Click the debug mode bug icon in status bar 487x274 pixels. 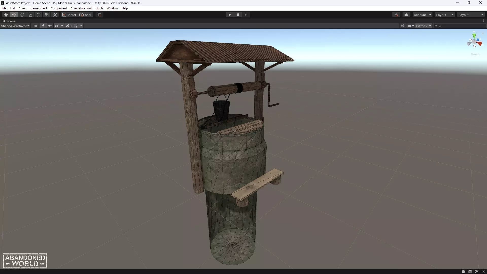pos(463,271)
